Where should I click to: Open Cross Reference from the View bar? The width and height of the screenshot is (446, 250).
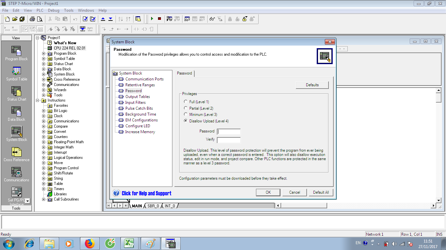[x=16, y=154]
